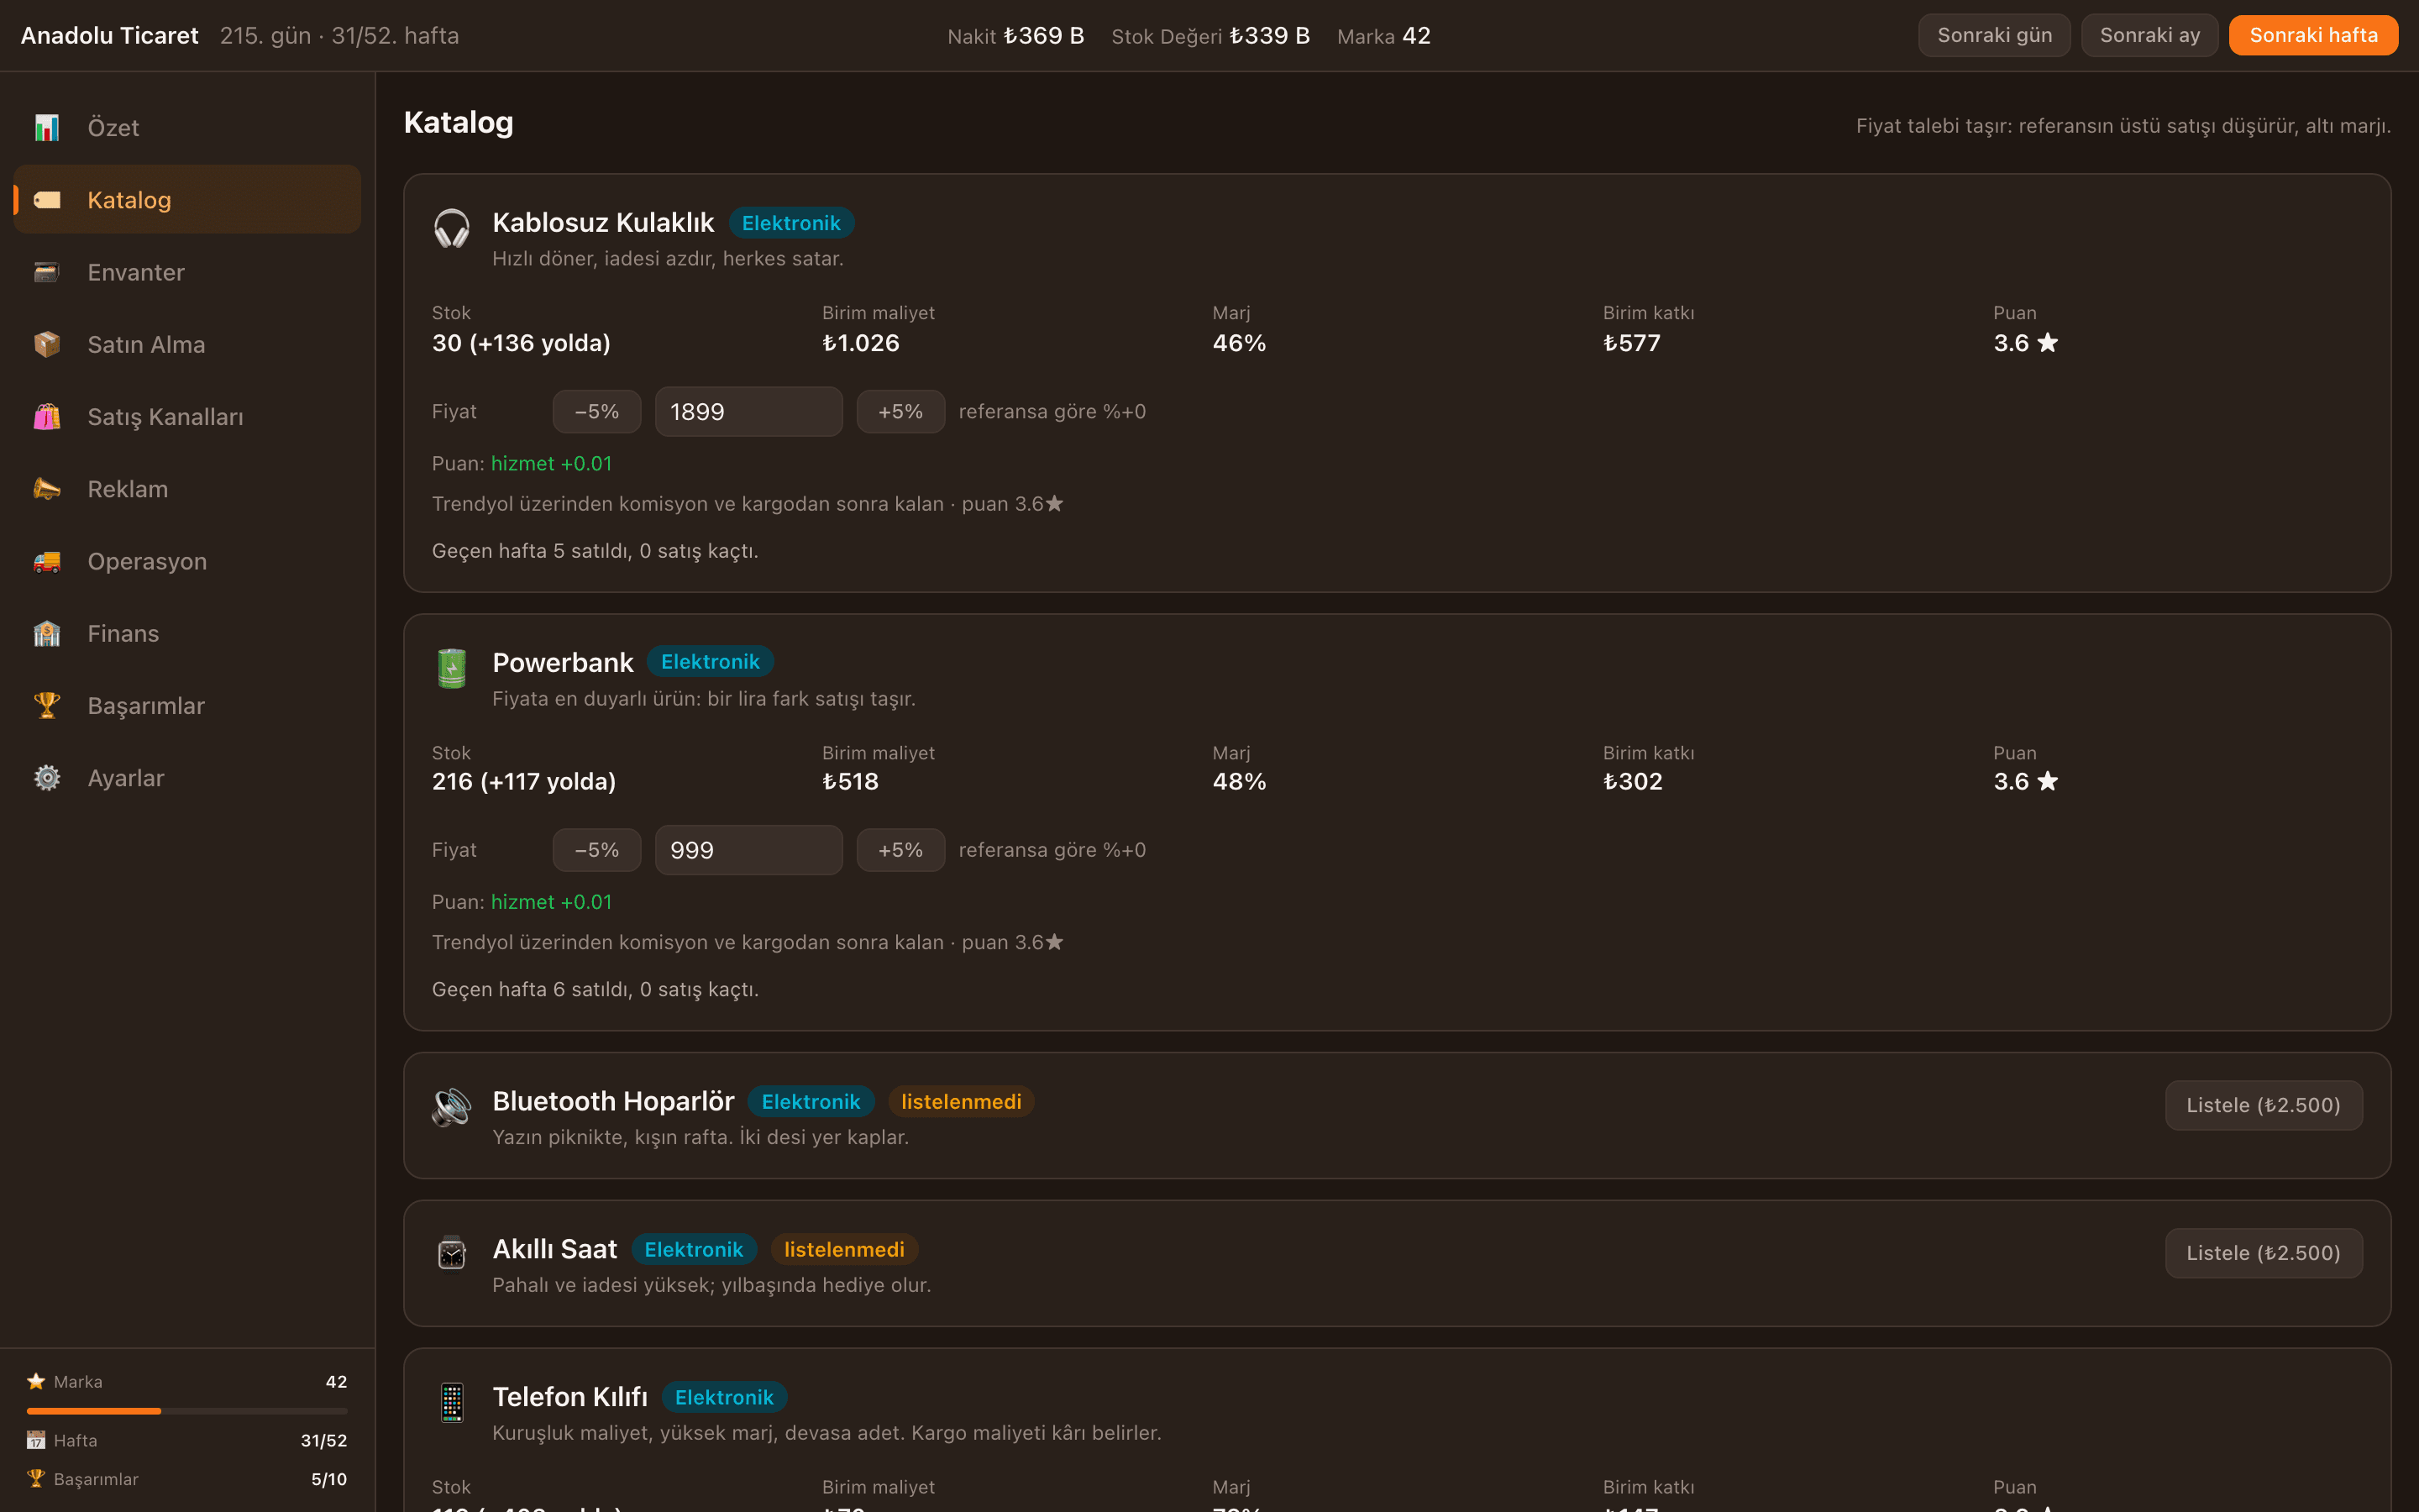Screen dimensions: 2419x1512
Task: List Bluetooth Hoparlör with Listele button
Action: click(x=2263, y=1105)
